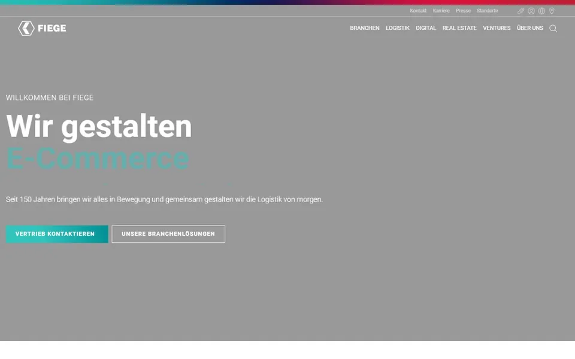The image size is (575, 359).
Task: Open the BRANCHEN menu
Action: coord(365,28)
